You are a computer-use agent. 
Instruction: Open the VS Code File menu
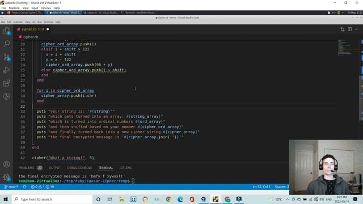[3, 22]
